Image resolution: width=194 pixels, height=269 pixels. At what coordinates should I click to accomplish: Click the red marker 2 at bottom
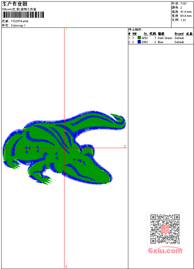[x=66, y=267]
